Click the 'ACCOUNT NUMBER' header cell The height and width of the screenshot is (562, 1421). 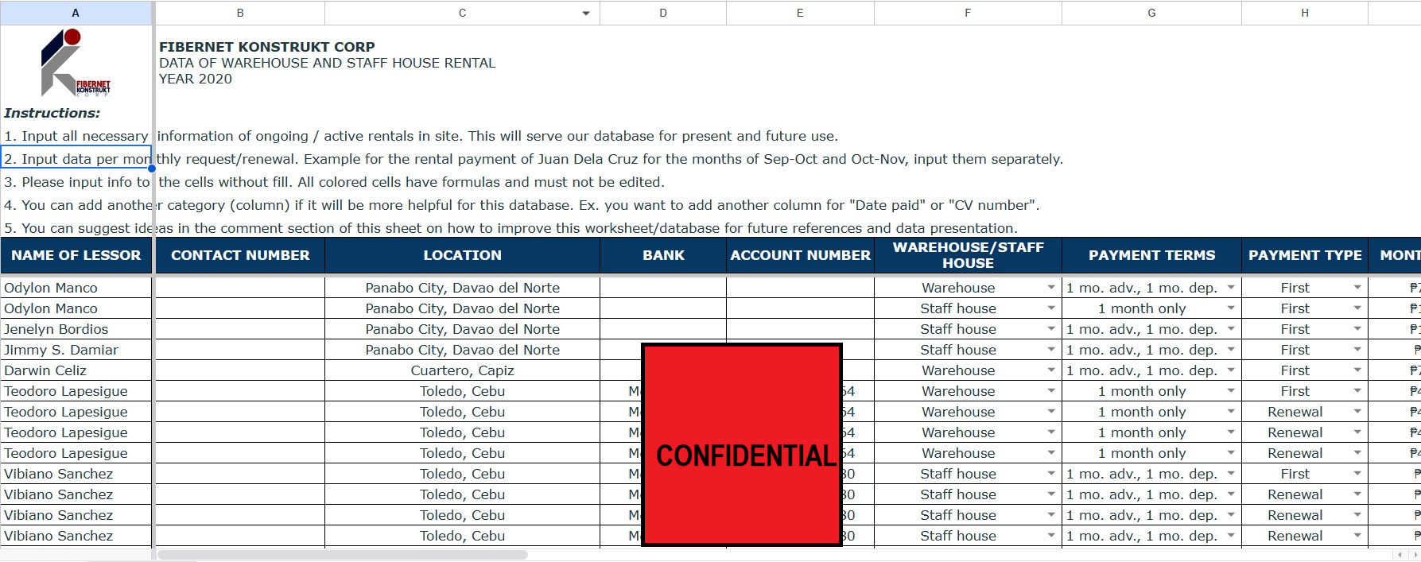pos(800,255)
